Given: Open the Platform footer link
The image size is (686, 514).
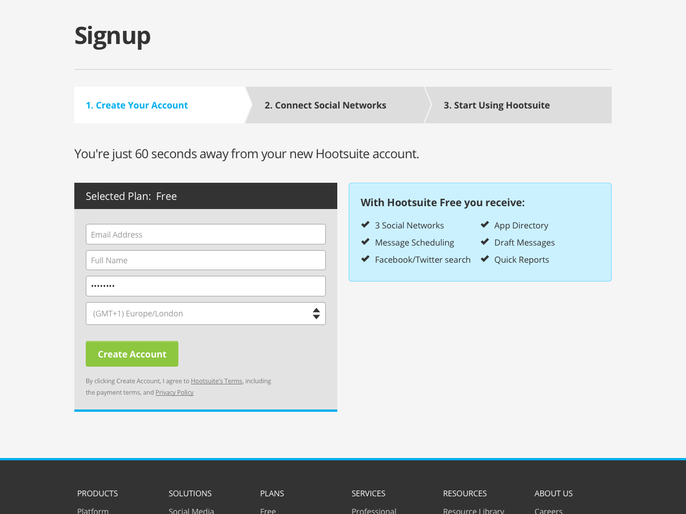Looking at the screenshot, I should [x=93, y=511].
